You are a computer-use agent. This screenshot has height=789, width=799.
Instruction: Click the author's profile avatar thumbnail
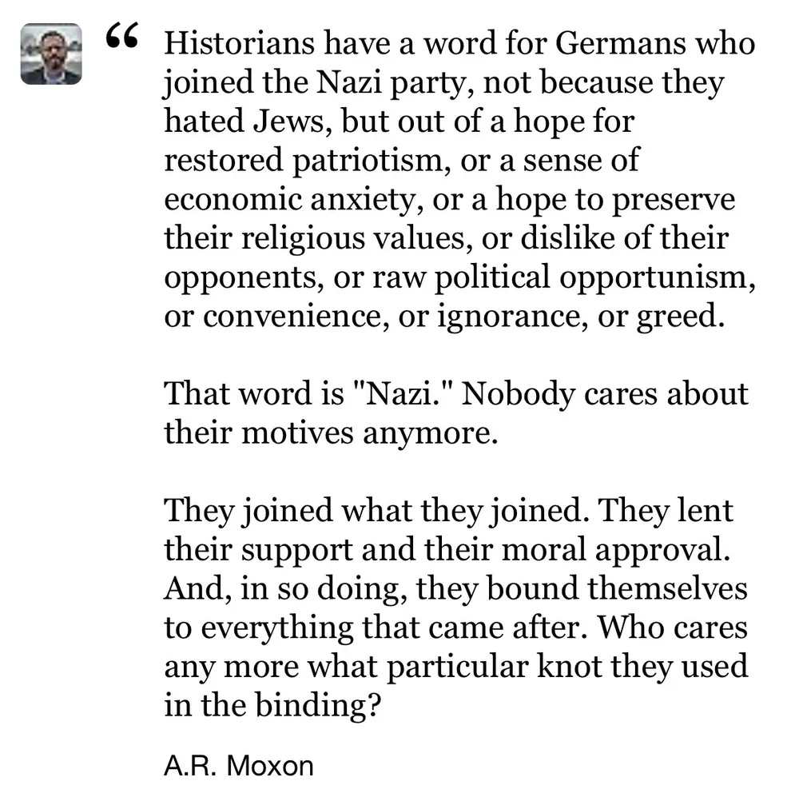50,54
